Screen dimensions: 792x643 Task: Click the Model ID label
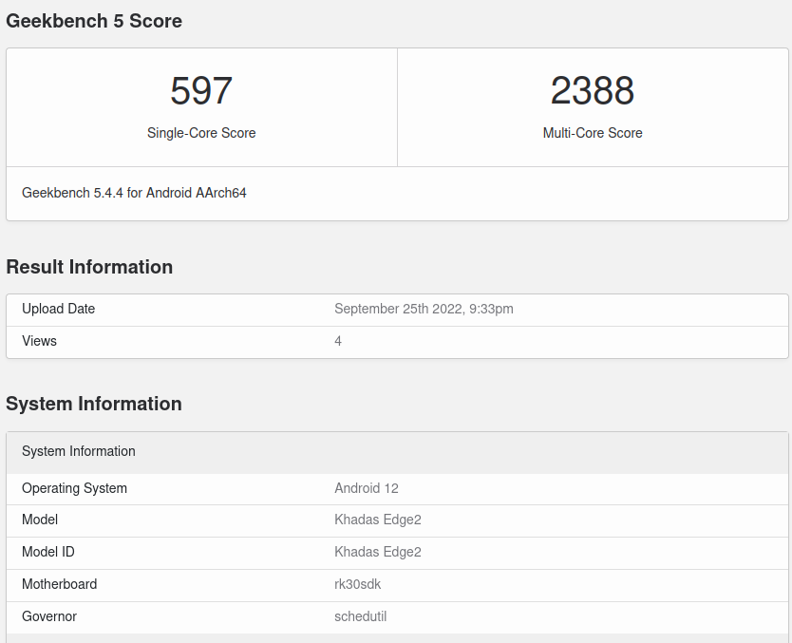point(48,552)
